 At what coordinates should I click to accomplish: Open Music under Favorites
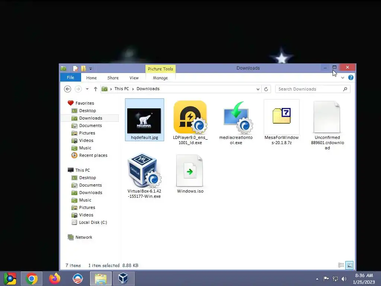85,148
